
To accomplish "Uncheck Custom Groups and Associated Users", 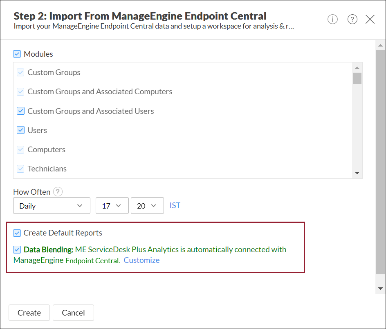I will (x=21, y=111).
